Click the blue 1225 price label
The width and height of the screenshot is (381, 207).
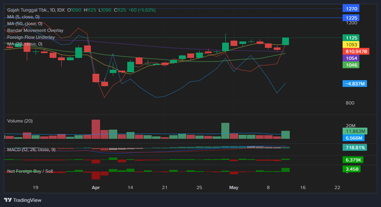coord(351,18)
